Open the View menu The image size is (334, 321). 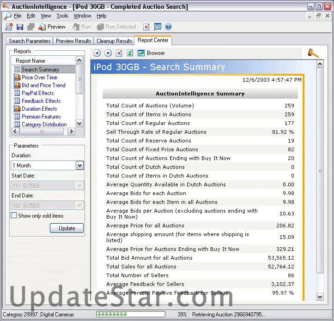pyautogui.click(x=46, y=16)
